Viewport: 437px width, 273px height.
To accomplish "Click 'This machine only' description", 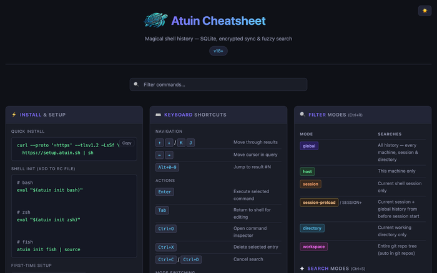I will [x=396, y=171].
